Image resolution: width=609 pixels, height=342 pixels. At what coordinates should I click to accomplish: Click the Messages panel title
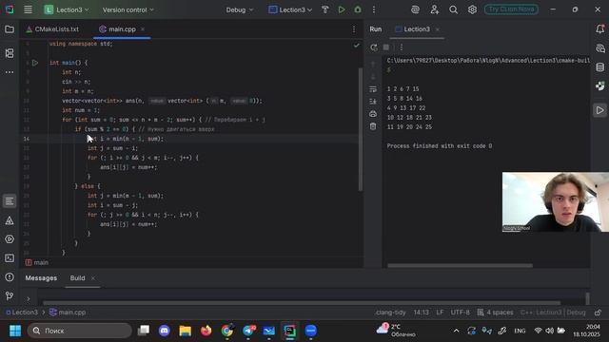pos(41,278)
